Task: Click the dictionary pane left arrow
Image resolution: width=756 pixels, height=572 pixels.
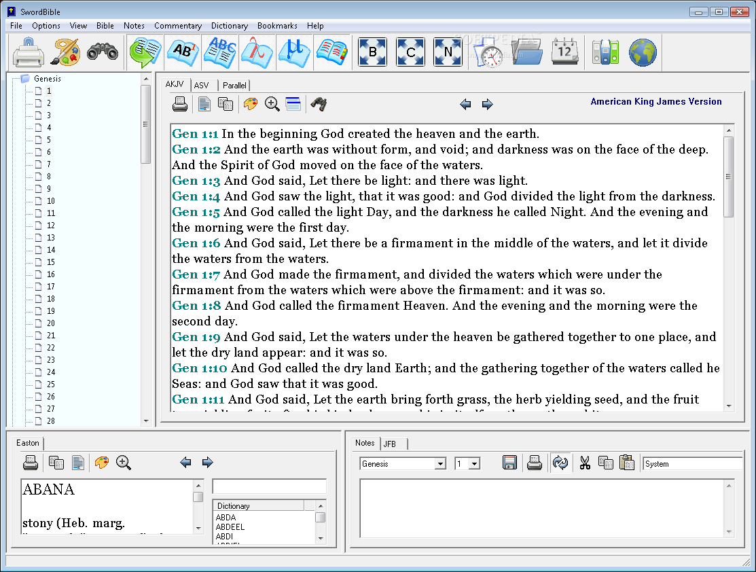Action: pos(185,463)
